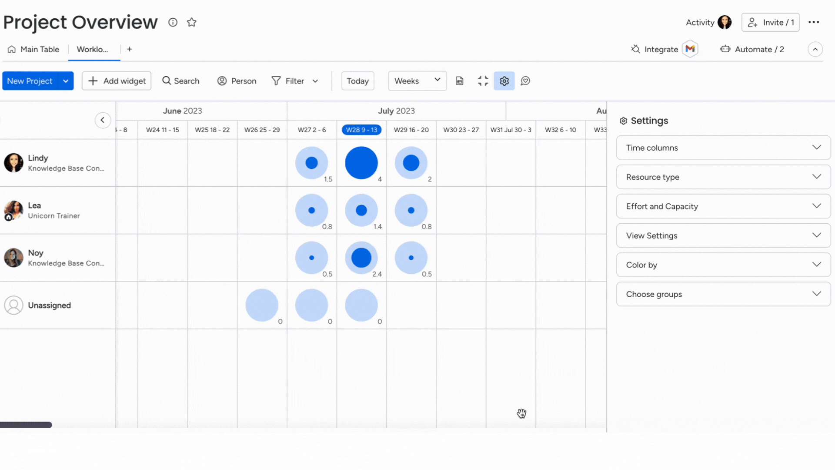Screen dimensions: 835x470
Task: Collapse the people list arrow
Action: (x=103, y=120)
